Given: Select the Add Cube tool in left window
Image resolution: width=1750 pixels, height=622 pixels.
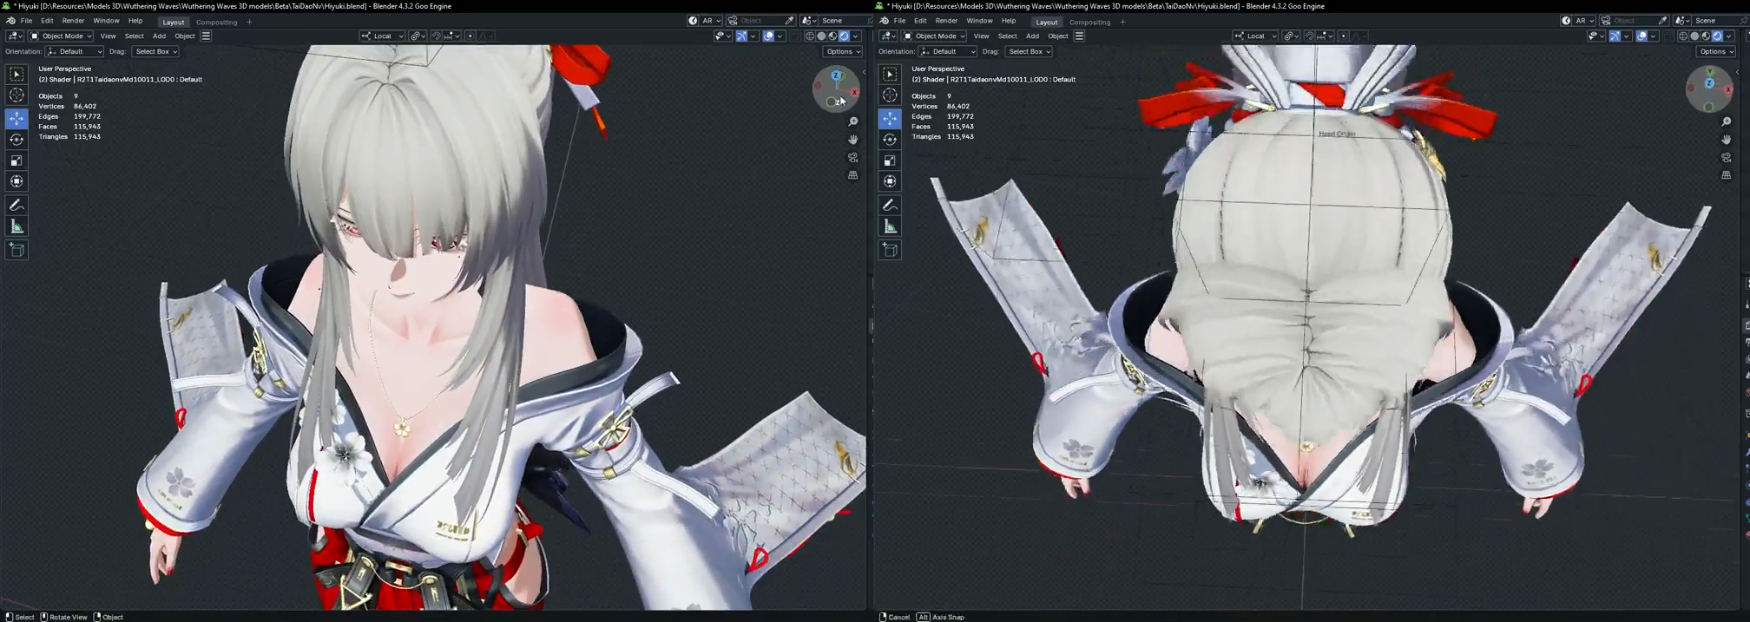Looking at the screenshot, I should tap(16, 250).
